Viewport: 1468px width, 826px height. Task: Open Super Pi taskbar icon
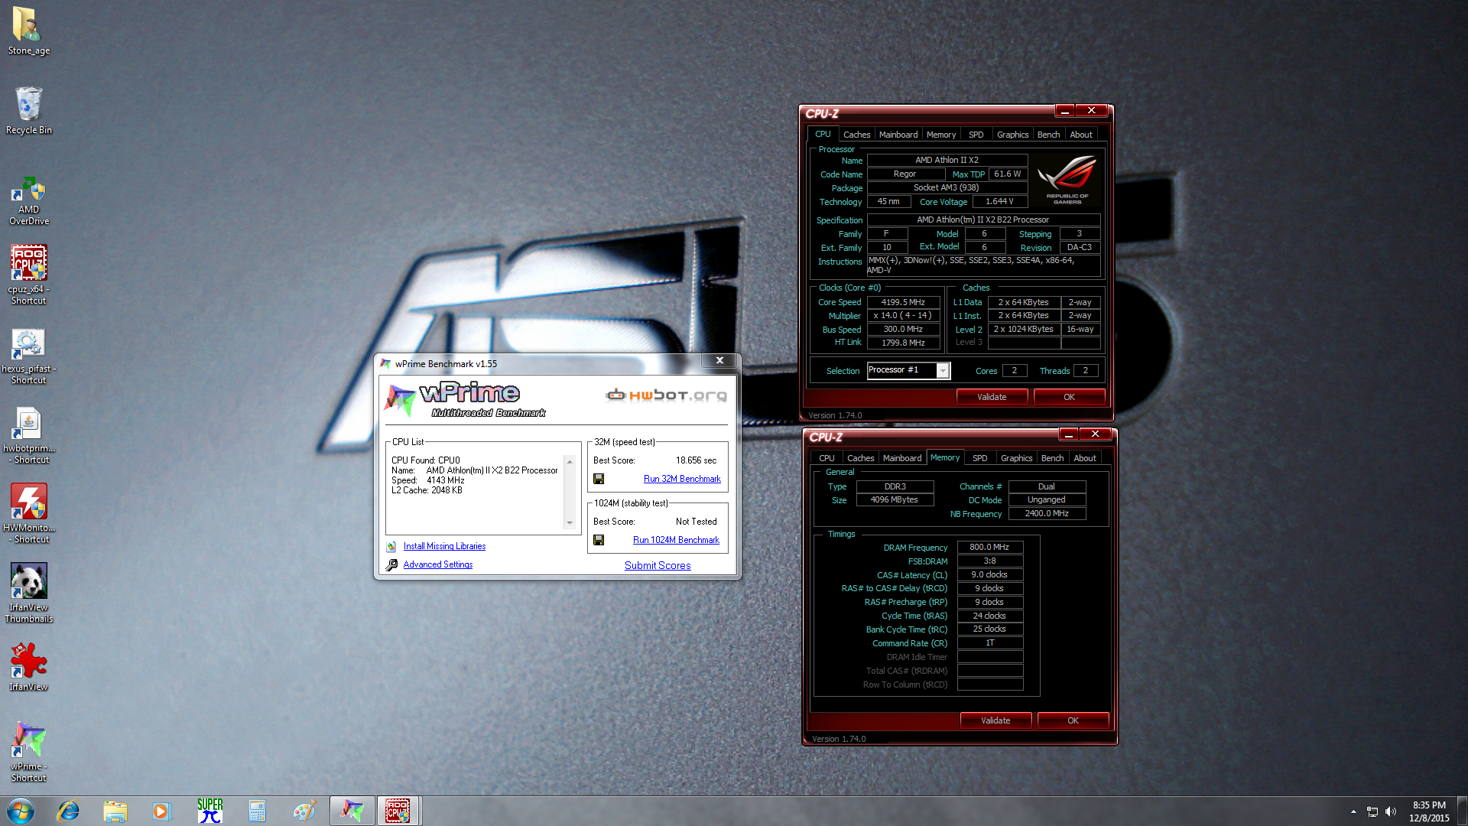tap(209, 811)
